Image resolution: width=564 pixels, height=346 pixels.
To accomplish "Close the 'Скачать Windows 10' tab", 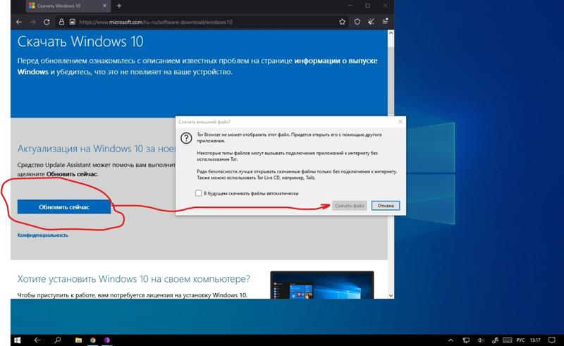I will 104,6.
